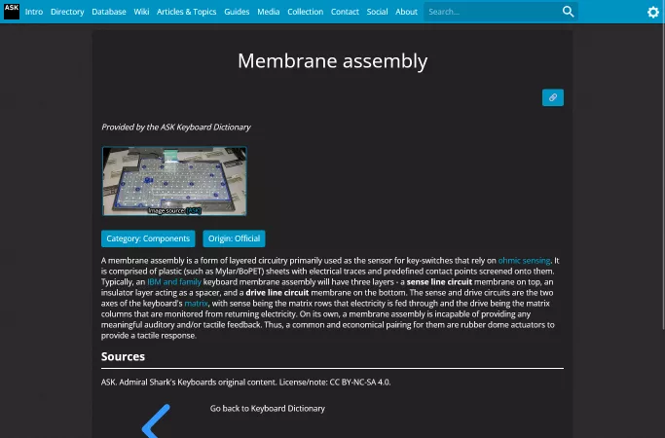Open the About menu item
Screen dimensions: 665x438
coord(406,12)
